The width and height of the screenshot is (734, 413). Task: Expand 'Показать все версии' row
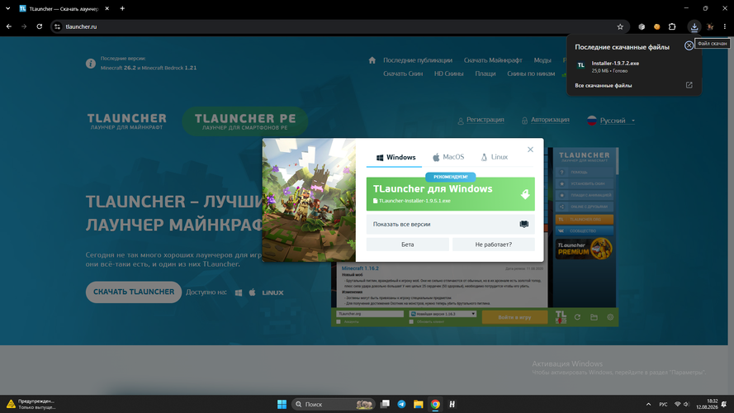450,225
